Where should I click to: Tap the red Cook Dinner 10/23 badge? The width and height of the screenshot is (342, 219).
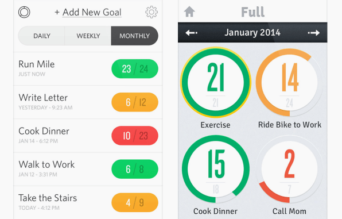coord(135,136)
